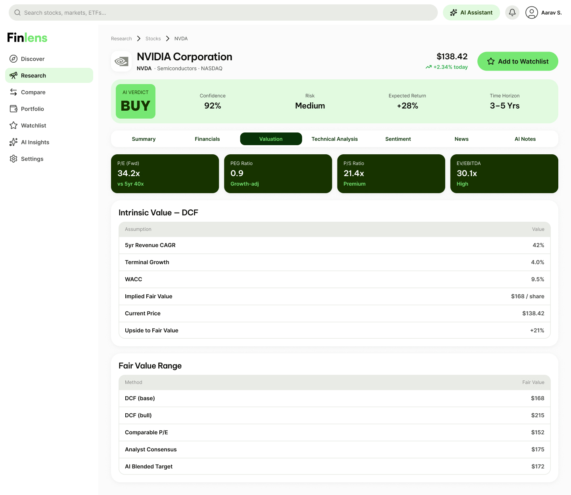Click the chevron after Research breadcrumb
Viewport: 571px width, 495px height.
click(139, 38)
